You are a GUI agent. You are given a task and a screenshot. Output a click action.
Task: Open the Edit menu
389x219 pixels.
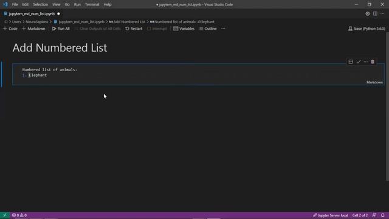(26, 4)
